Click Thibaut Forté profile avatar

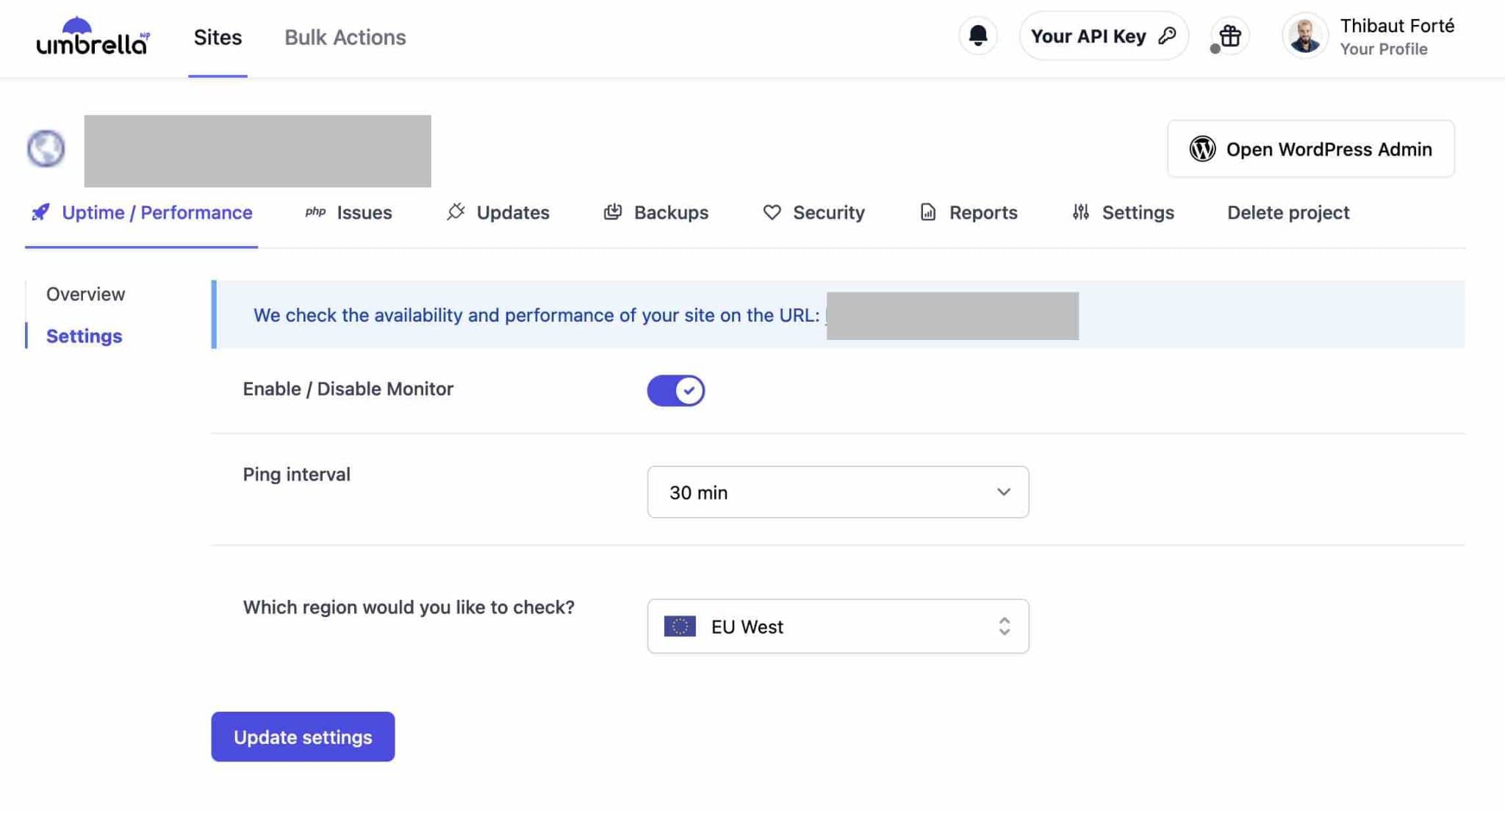click(1304, 36)
